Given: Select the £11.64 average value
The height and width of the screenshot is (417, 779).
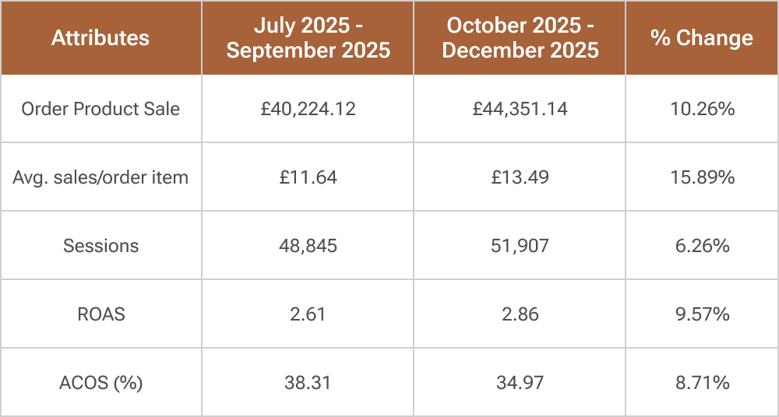Looking at the screenshot, I should point(308,177).
